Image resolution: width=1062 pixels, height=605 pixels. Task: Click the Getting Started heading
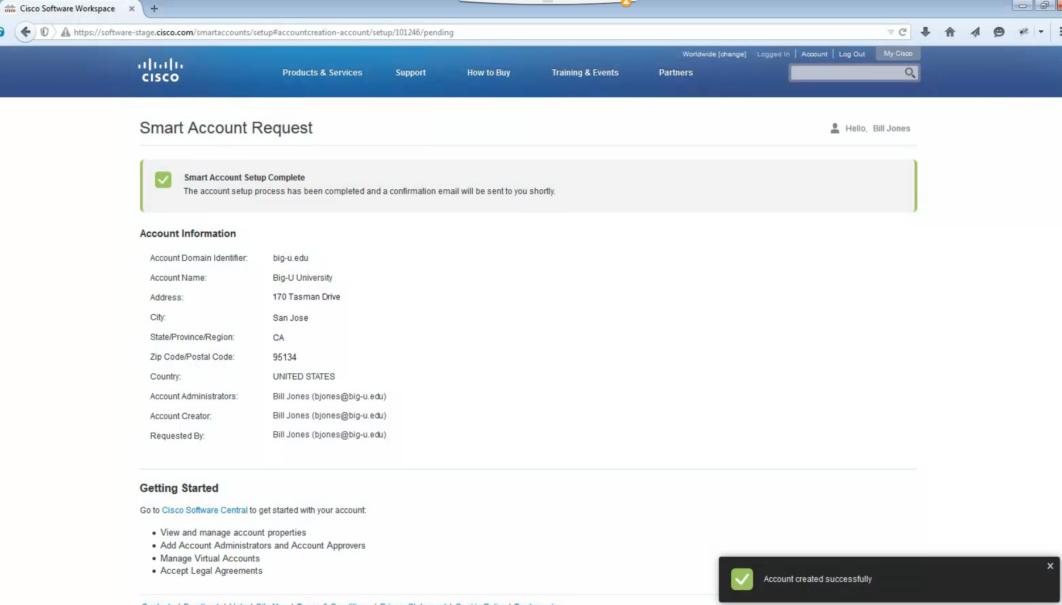click(179, 488)
